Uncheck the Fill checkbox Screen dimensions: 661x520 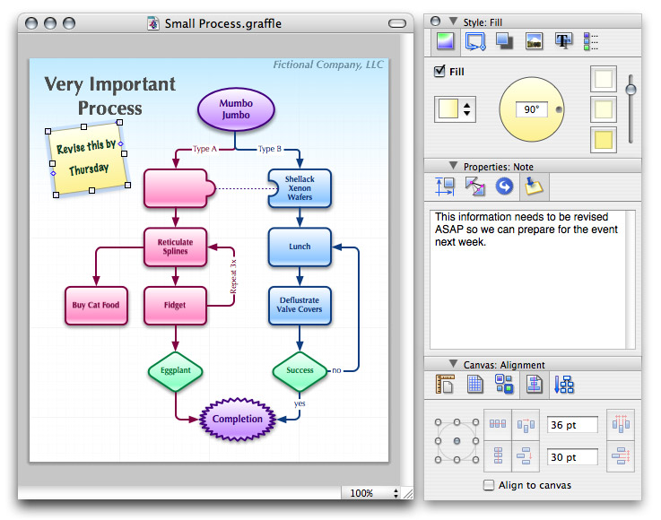(x=439, y=71)
